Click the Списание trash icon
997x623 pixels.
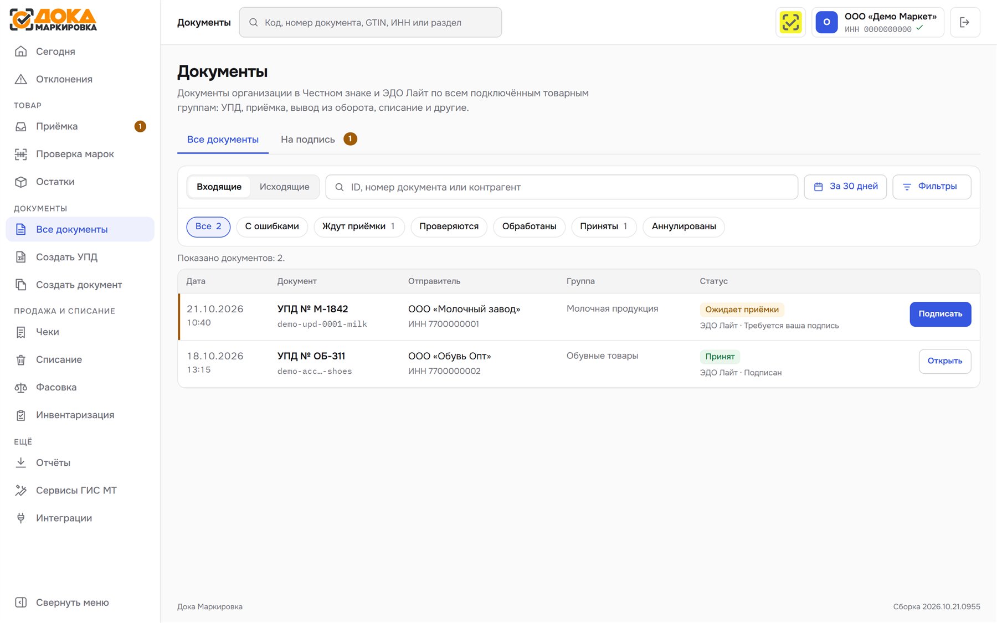[x=21, y=359]
